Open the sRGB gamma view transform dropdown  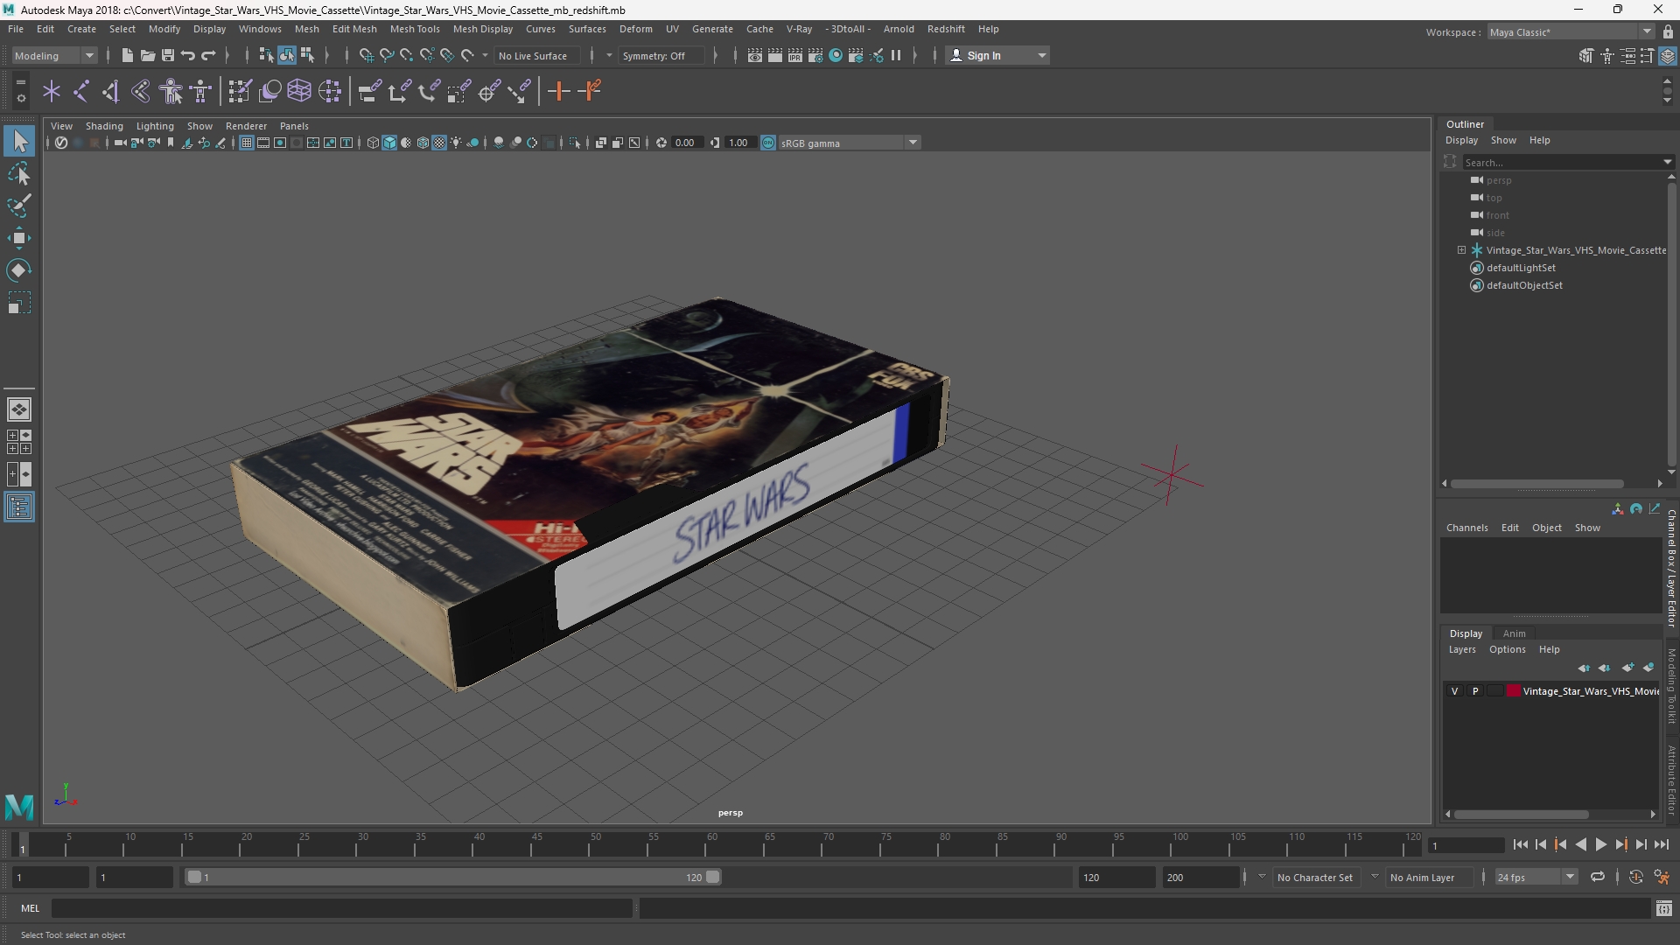[x=849, y=143]
